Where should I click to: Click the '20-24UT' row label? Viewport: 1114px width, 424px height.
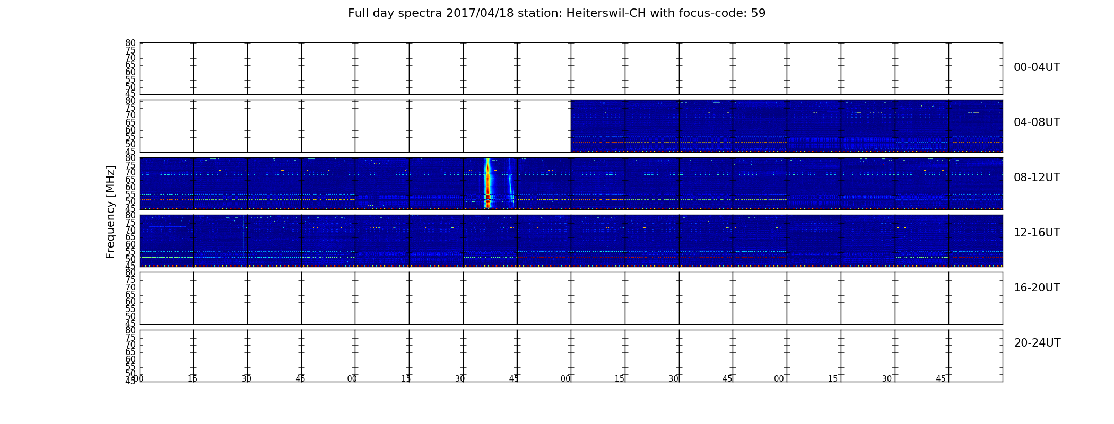pos(1037,343)
